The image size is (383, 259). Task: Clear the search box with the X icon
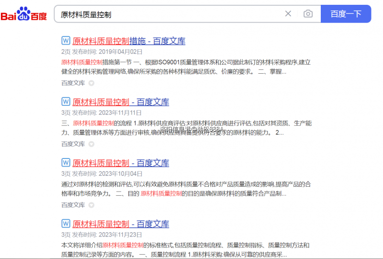(288, 14)
